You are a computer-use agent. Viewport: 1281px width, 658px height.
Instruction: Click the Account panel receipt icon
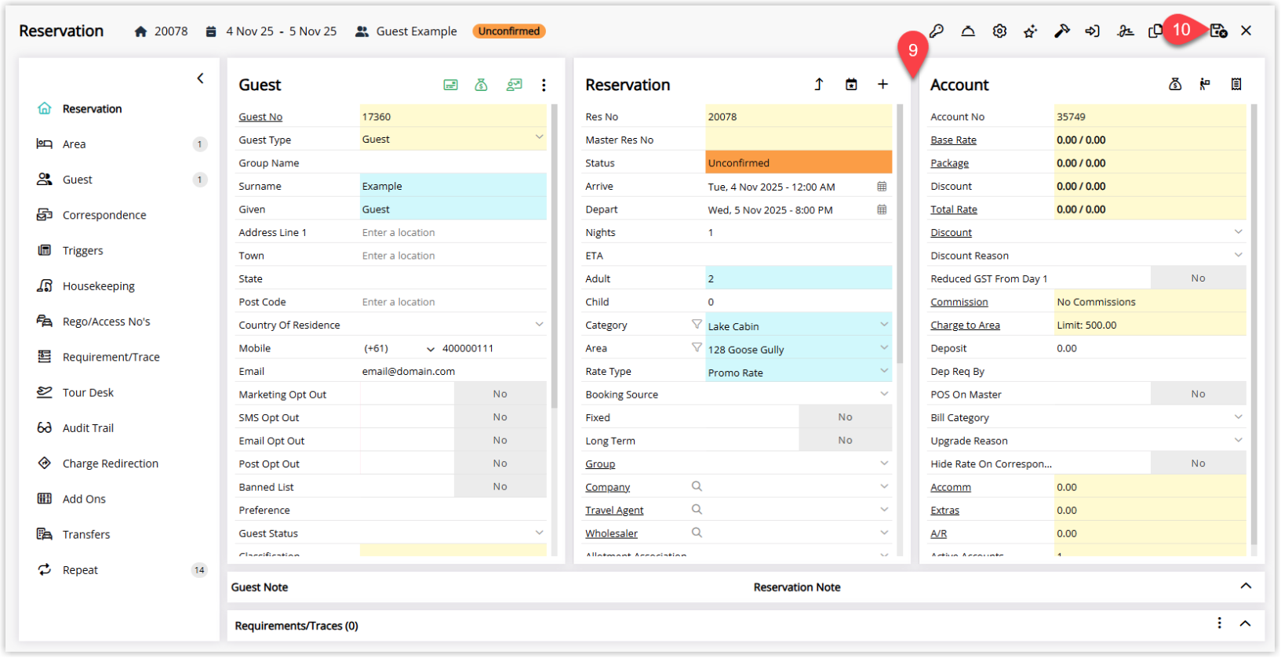click(x=1236, y=84)
